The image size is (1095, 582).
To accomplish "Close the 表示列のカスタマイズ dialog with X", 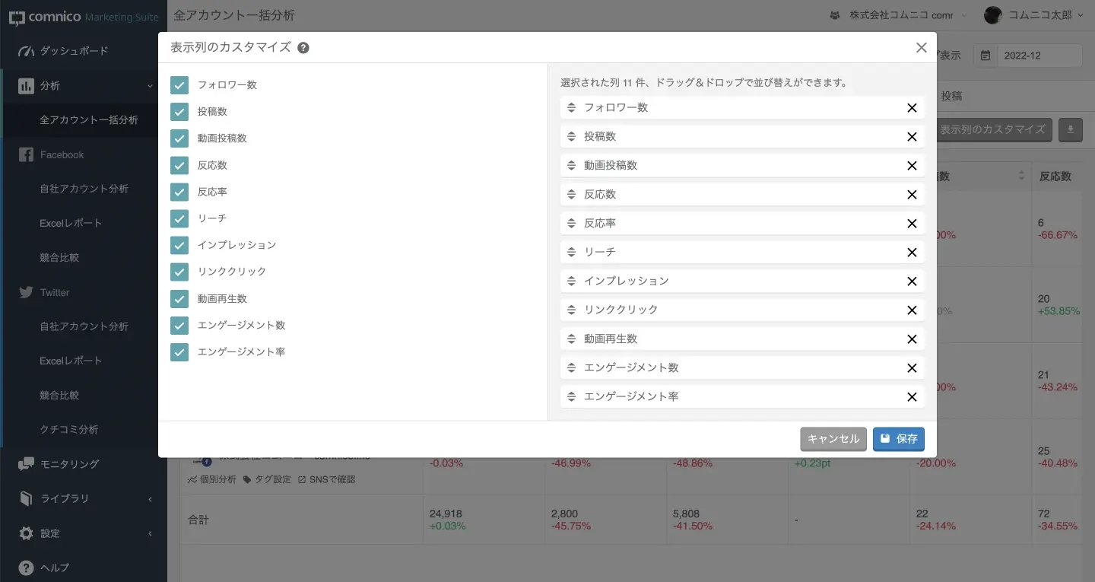I will (x=922, y=48).
